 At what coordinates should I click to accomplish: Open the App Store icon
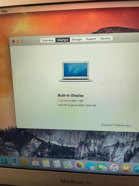tap(136, 169)
